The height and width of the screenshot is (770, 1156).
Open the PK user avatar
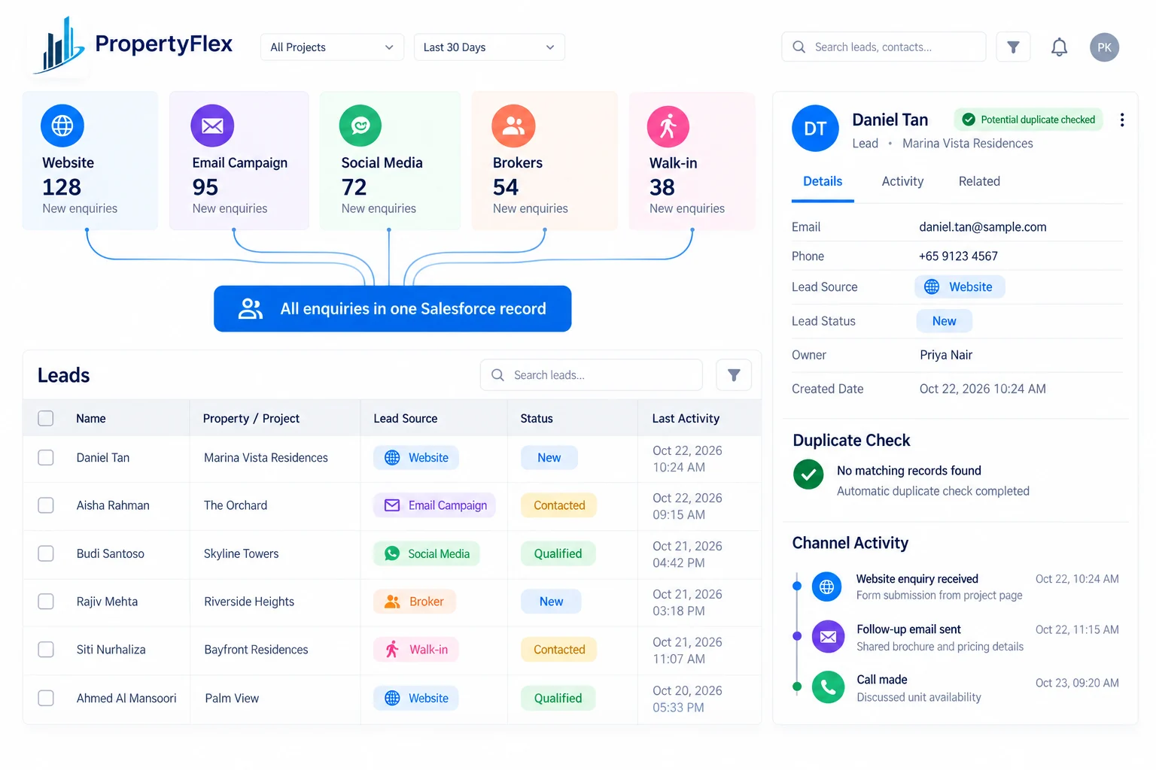tap(1104, 47)
